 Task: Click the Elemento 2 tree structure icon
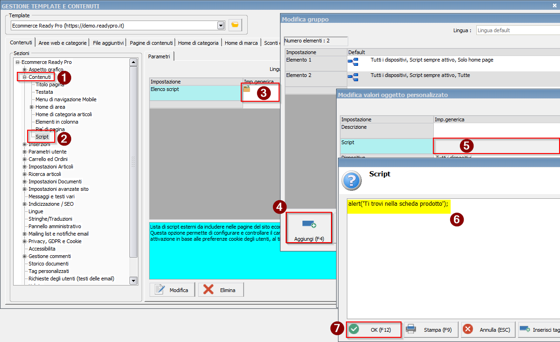(x=353, y=77)
